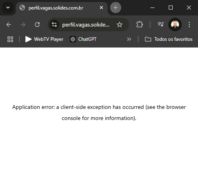Open the Extensions puzzle icon
The height and width of the screenshot is (177, 198).
click(139, 25)
